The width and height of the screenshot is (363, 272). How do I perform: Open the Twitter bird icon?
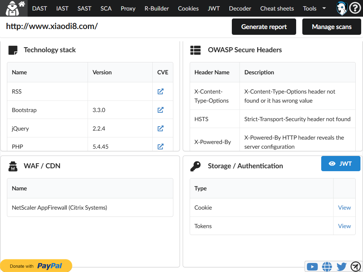[342, 267]
